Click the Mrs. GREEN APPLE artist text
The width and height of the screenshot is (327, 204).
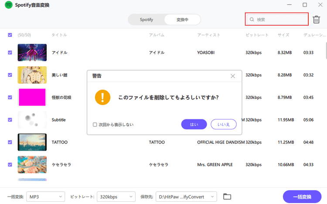[x=215, y=165]
